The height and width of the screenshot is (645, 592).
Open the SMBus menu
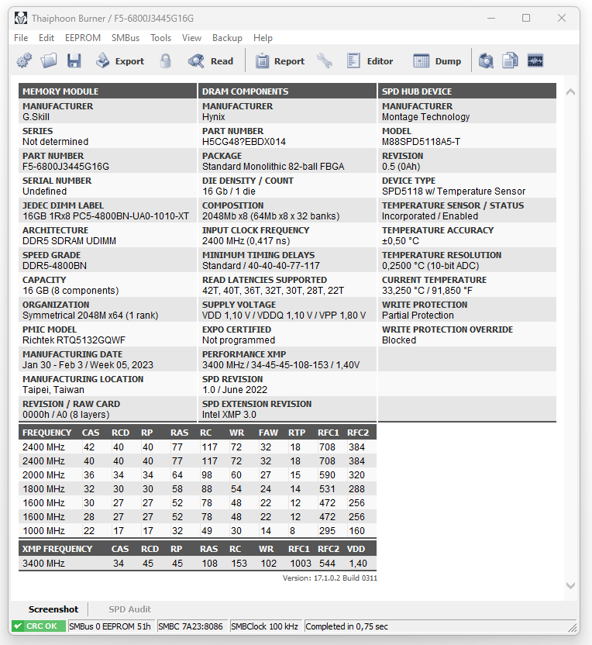[126, 38]
